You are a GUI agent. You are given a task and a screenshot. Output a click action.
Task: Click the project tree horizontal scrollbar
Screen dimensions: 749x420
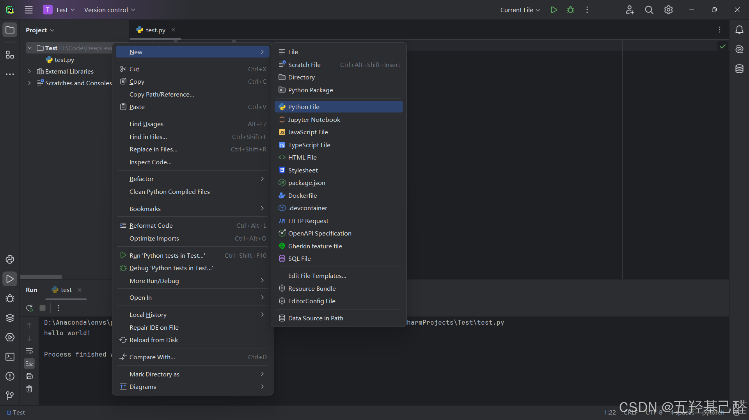tap(41, 277)
